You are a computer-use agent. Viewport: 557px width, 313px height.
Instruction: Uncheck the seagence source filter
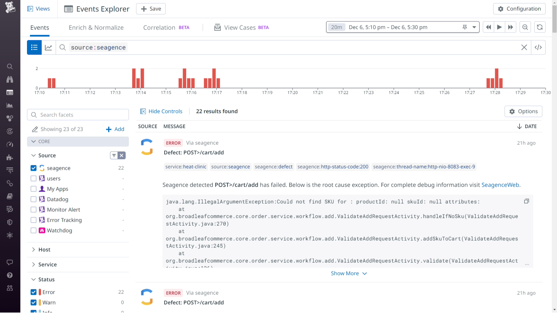tap(33, 168)
